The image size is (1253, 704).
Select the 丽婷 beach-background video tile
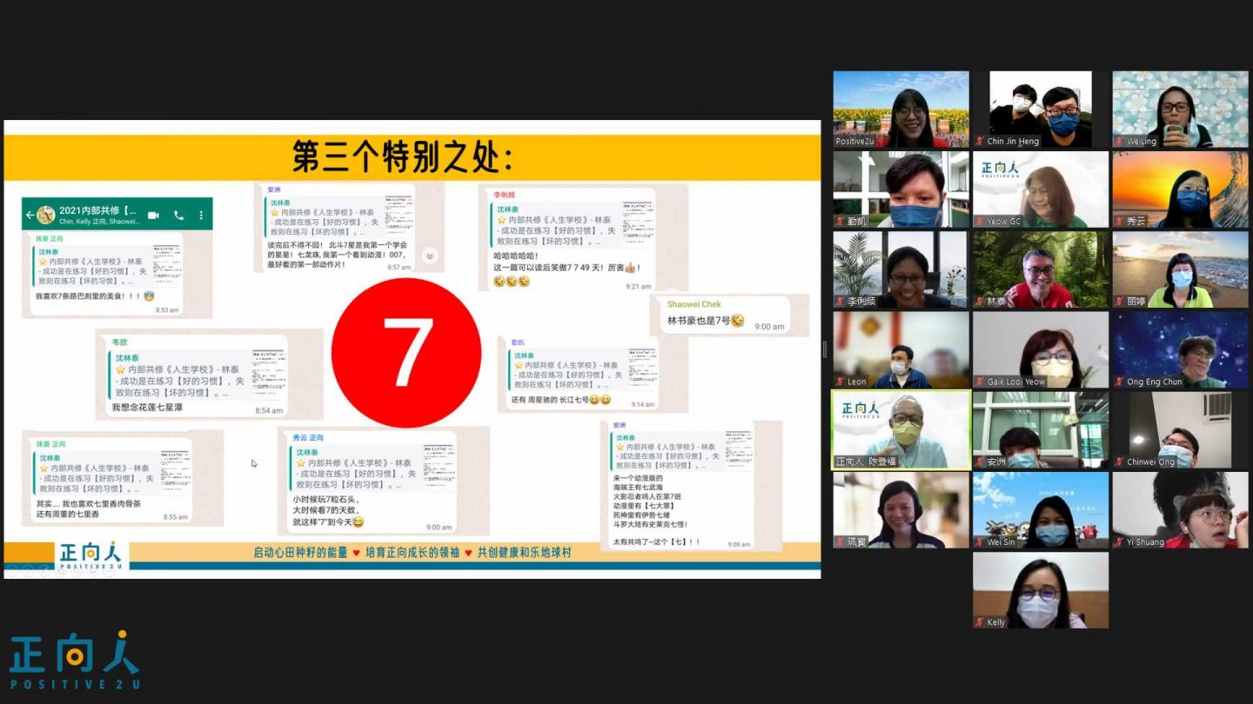pos(1180,269)
